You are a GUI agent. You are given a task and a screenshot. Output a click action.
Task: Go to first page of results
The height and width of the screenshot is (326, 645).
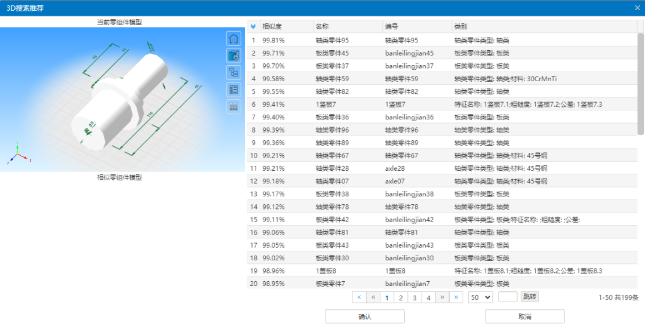pos(359,297)
